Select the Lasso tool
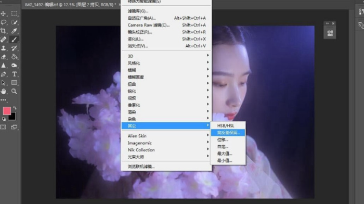The image size is (364, 204). tap(4, 22)
